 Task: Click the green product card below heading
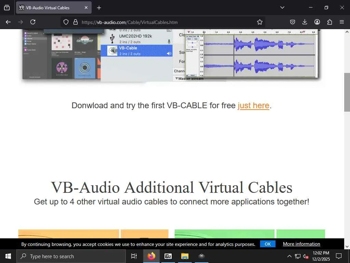pyautogui.click(x=250, y=234)
